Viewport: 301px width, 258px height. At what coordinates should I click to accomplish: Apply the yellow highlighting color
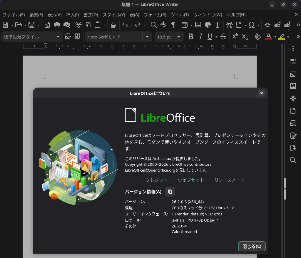click(282, 37)
